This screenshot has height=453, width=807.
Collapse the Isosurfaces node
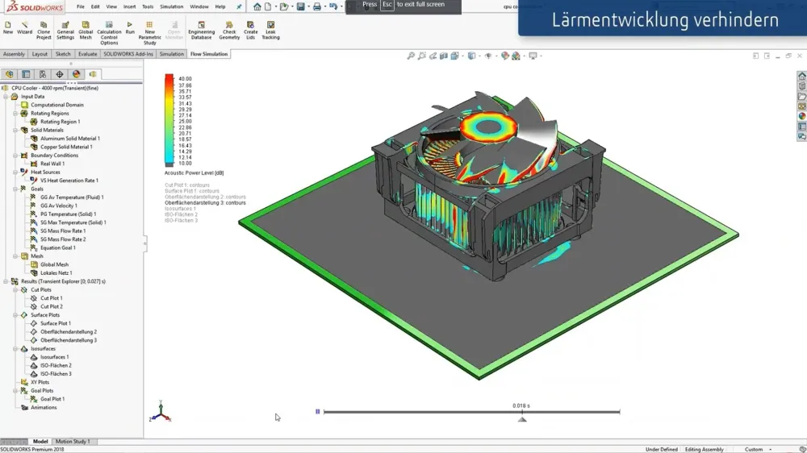pyautogui.click(x=15, y=349)
